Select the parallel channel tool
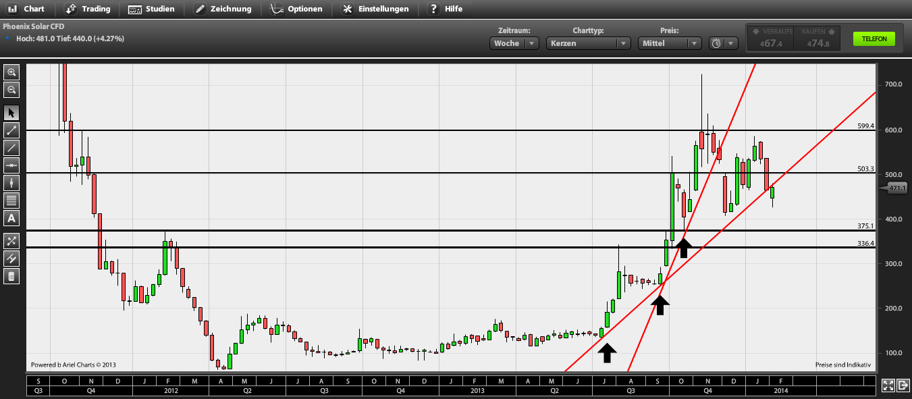Screen dimensions: 912x399 11,258
